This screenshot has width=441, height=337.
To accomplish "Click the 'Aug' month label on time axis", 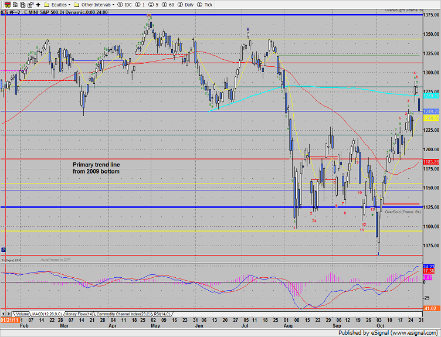I will (288, 326).
